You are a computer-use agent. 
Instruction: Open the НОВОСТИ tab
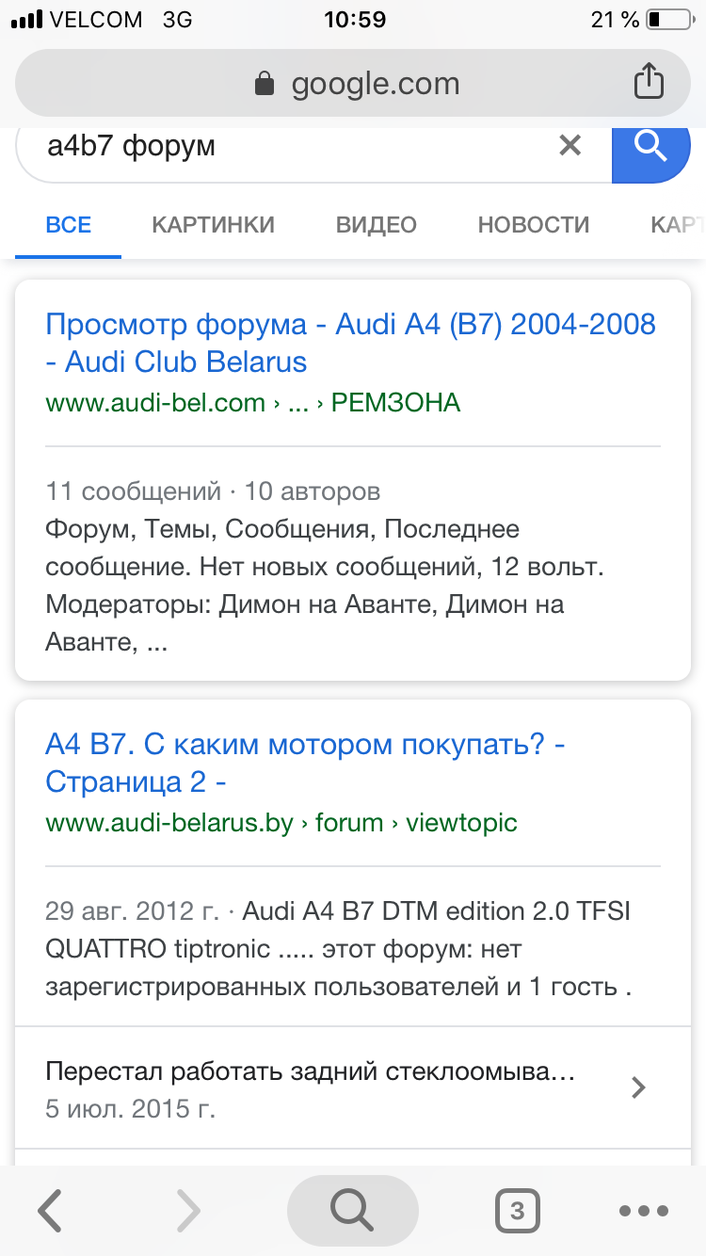coord(534,225)
